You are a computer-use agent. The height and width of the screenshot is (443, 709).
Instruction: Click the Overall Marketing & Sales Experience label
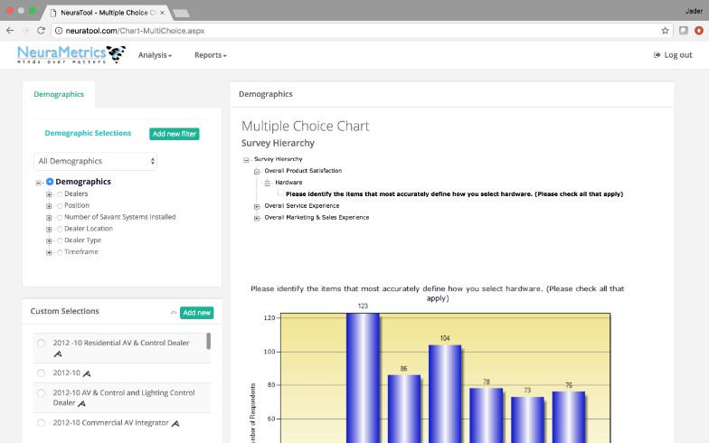317,217
